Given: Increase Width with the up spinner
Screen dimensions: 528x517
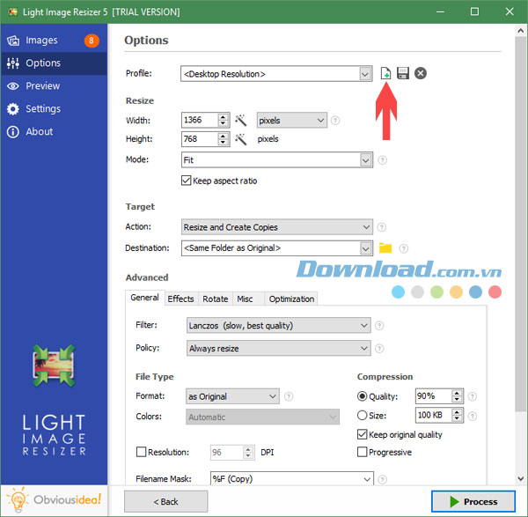Looking at the screenshot, I should 223,117.
